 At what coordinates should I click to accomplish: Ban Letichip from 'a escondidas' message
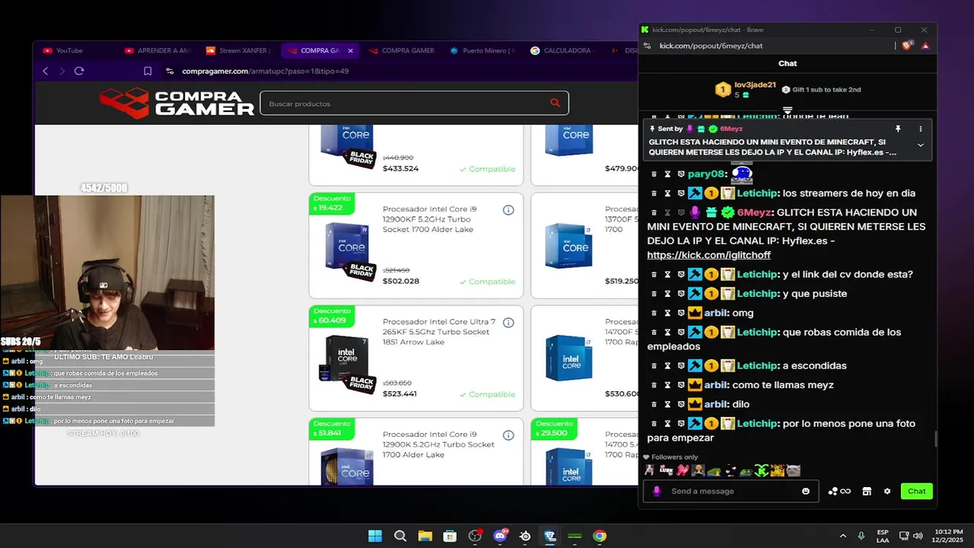(x=681, y=366)
